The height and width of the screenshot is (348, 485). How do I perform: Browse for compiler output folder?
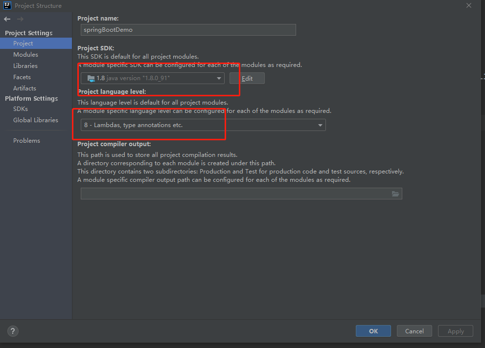point(395,194)
